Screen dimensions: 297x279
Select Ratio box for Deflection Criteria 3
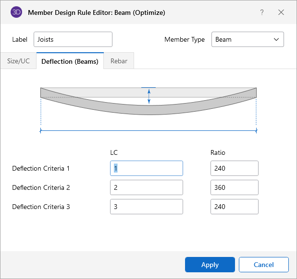click(x=234, y=207)
